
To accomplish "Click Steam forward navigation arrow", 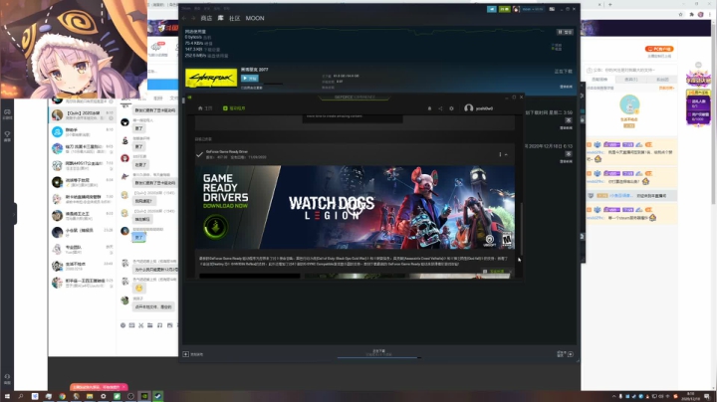I will point(193,18).
